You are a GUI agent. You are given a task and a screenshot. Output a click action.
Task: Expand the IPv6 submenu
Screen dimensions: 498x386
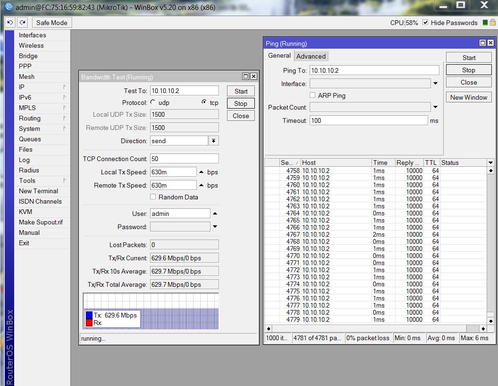click(x=42, y=98)
